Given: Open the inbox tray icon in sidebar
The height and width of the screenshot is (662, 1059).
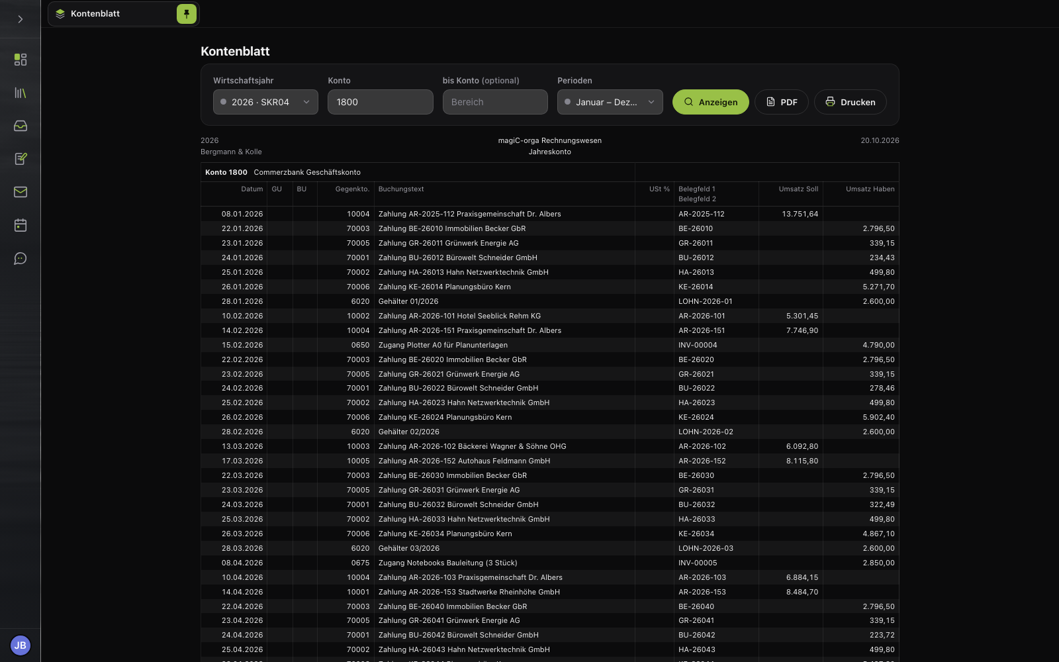Looking at the screenshot, I should point(21,126).
